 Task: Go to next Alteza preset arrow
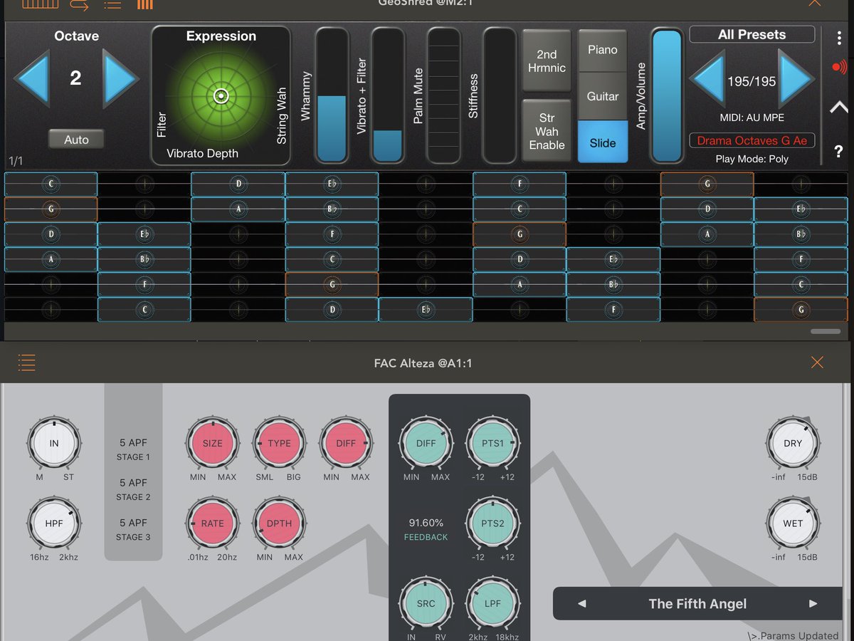pos(813,603)
